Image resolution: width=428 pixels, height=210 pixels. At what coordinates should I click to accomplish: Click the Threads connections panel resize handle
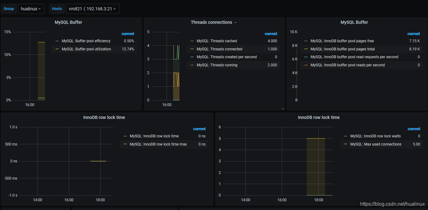[x=283, y=108]
